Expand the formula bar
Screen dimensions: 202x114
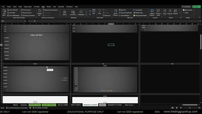pyautogui.click(x=200, y=21)
